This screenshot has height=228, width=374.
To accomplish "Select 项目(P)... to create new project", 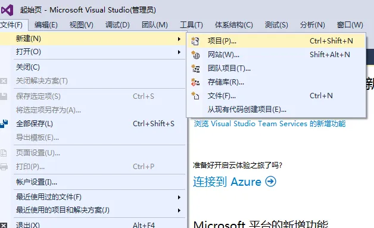I will [276, 41].
